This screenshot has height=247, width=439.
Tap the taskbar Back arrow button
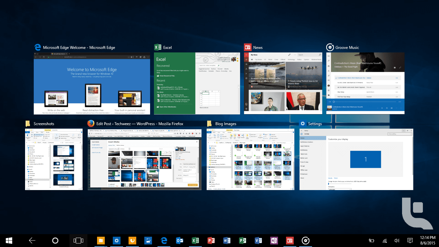(32, 240)
